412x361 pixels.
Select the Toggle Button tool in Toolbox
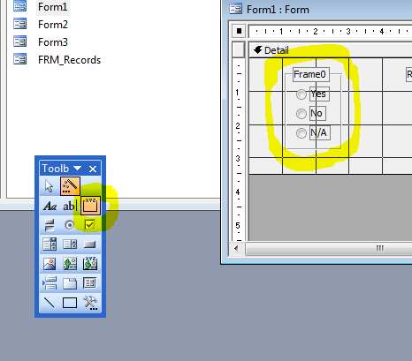(x=50, y=225)
